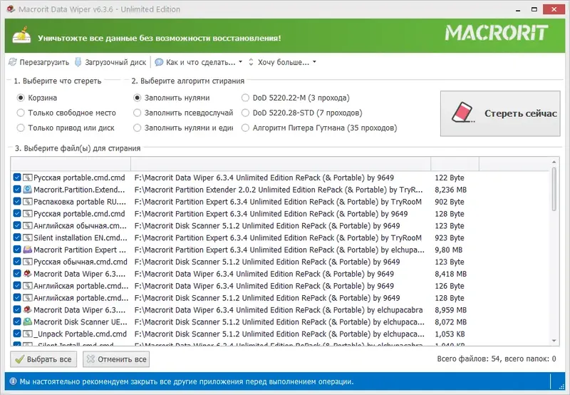Open Хочу больше... menu

point(282,62)
